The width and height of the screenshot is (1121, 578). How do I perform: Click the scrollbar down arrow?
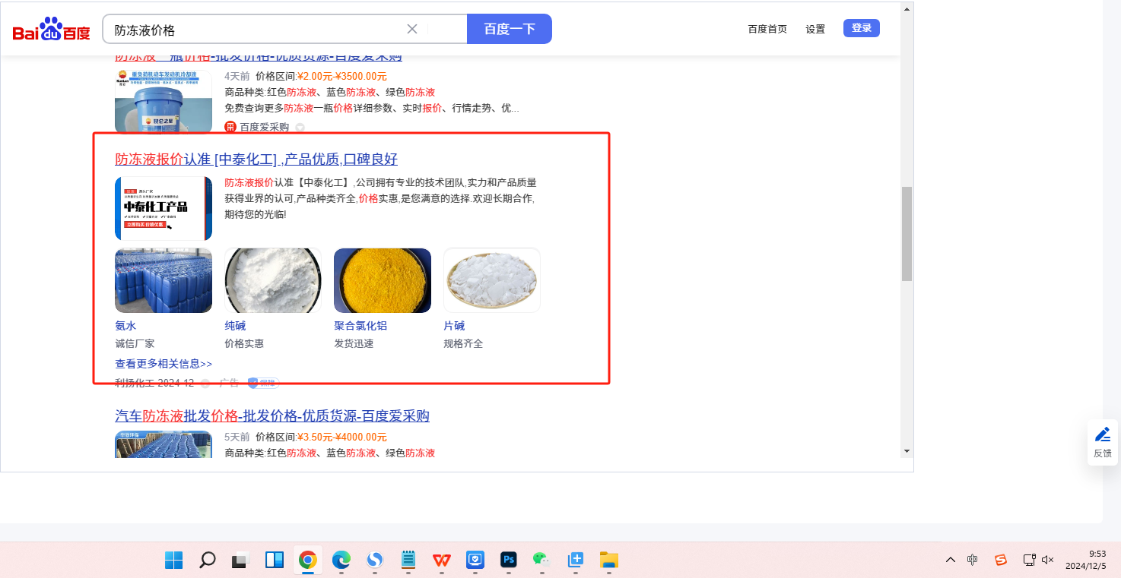(907, 451)
